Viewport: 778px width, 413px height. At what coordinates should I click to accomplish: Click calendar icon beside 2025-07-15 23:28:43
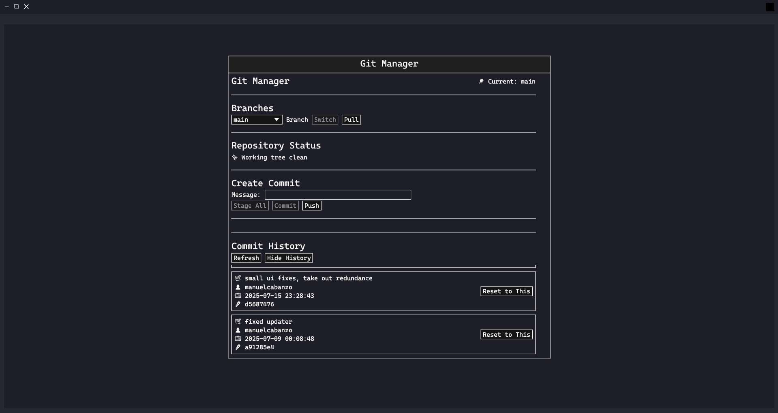[x=238, y=296]
